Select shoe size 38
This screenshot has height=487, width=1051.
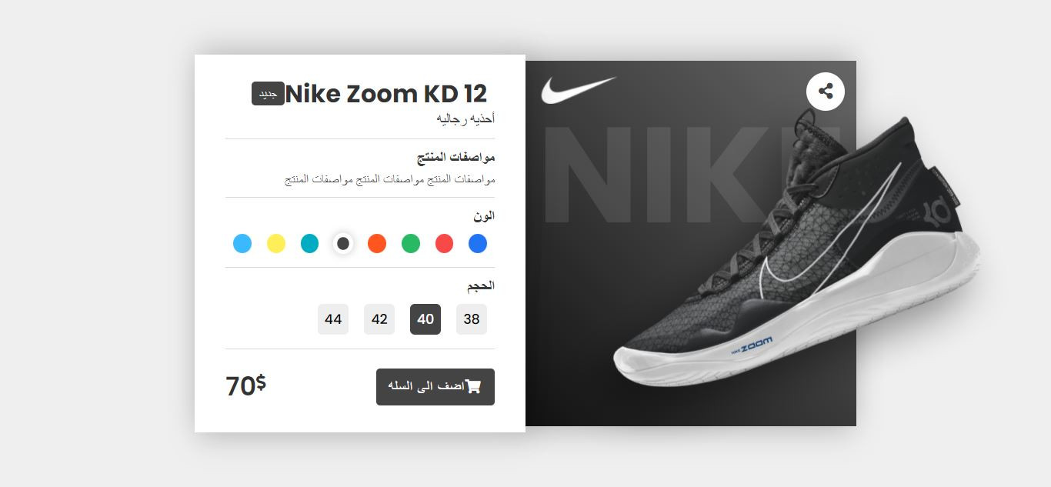(x=472, y=319)
